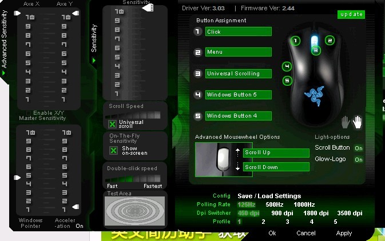Choose left-handed grey hand icon

345,122
